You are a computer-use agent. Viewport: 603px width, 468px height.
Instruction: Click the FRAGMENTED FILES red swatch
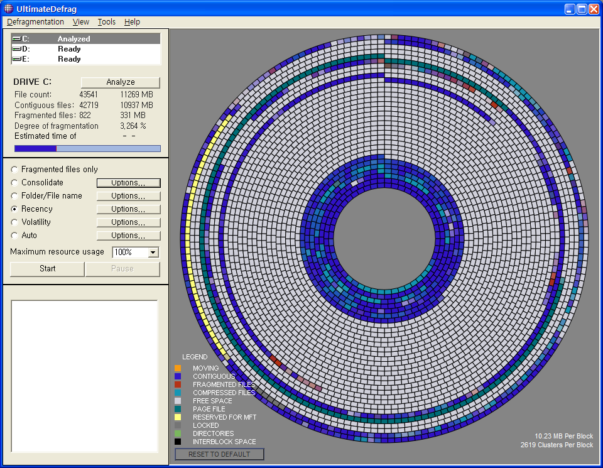click(178, 384)
